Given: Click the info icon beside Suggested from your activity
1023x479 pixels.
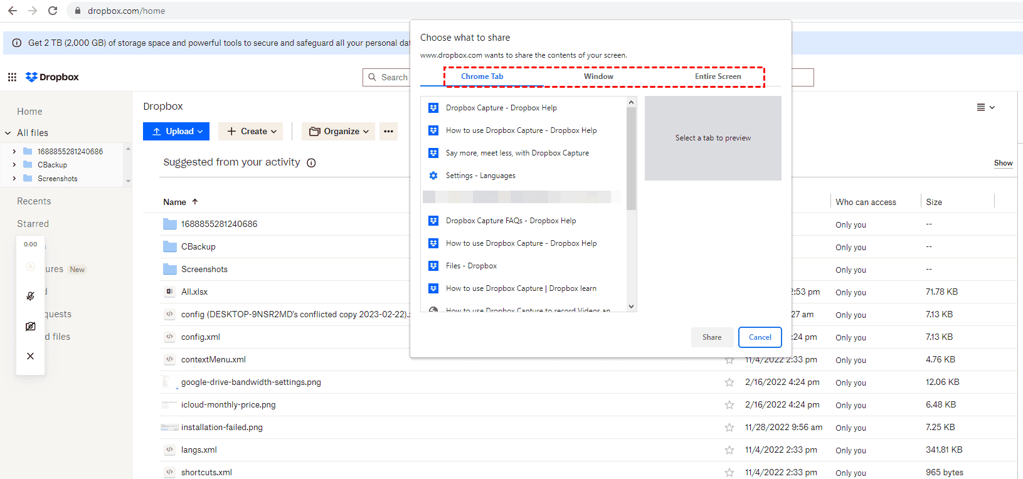Looking at the screenshot, I should tap(311, 163).
